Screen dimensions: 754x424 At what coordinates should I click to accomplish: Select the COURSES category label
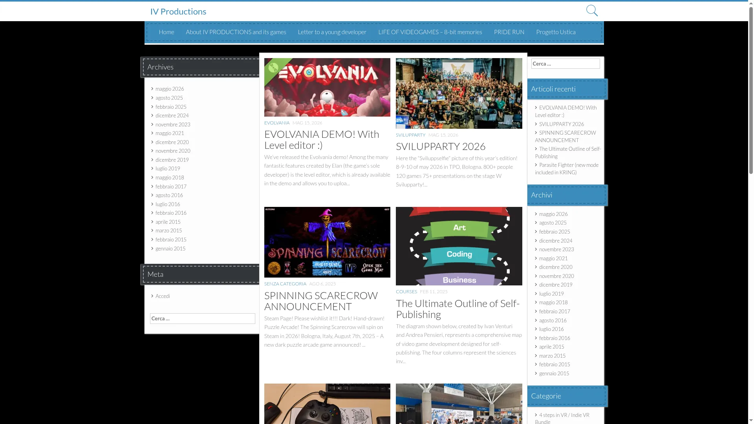[406, 292]
